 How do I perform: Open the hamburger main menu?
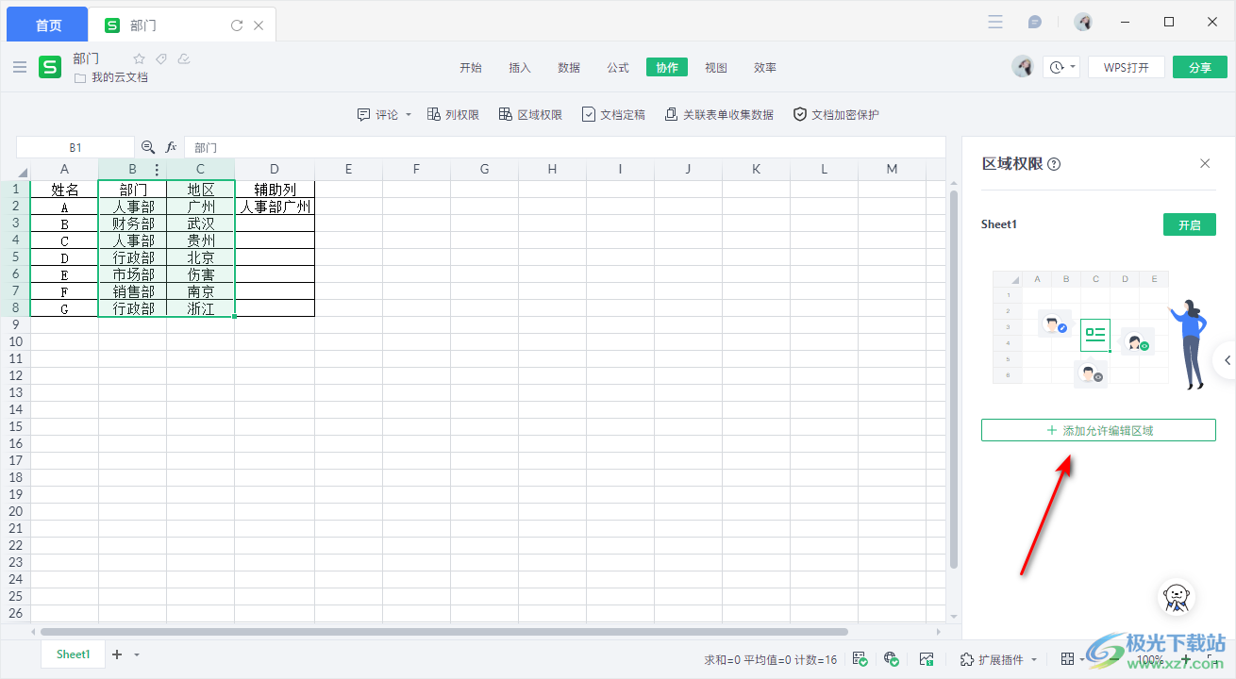20,67
